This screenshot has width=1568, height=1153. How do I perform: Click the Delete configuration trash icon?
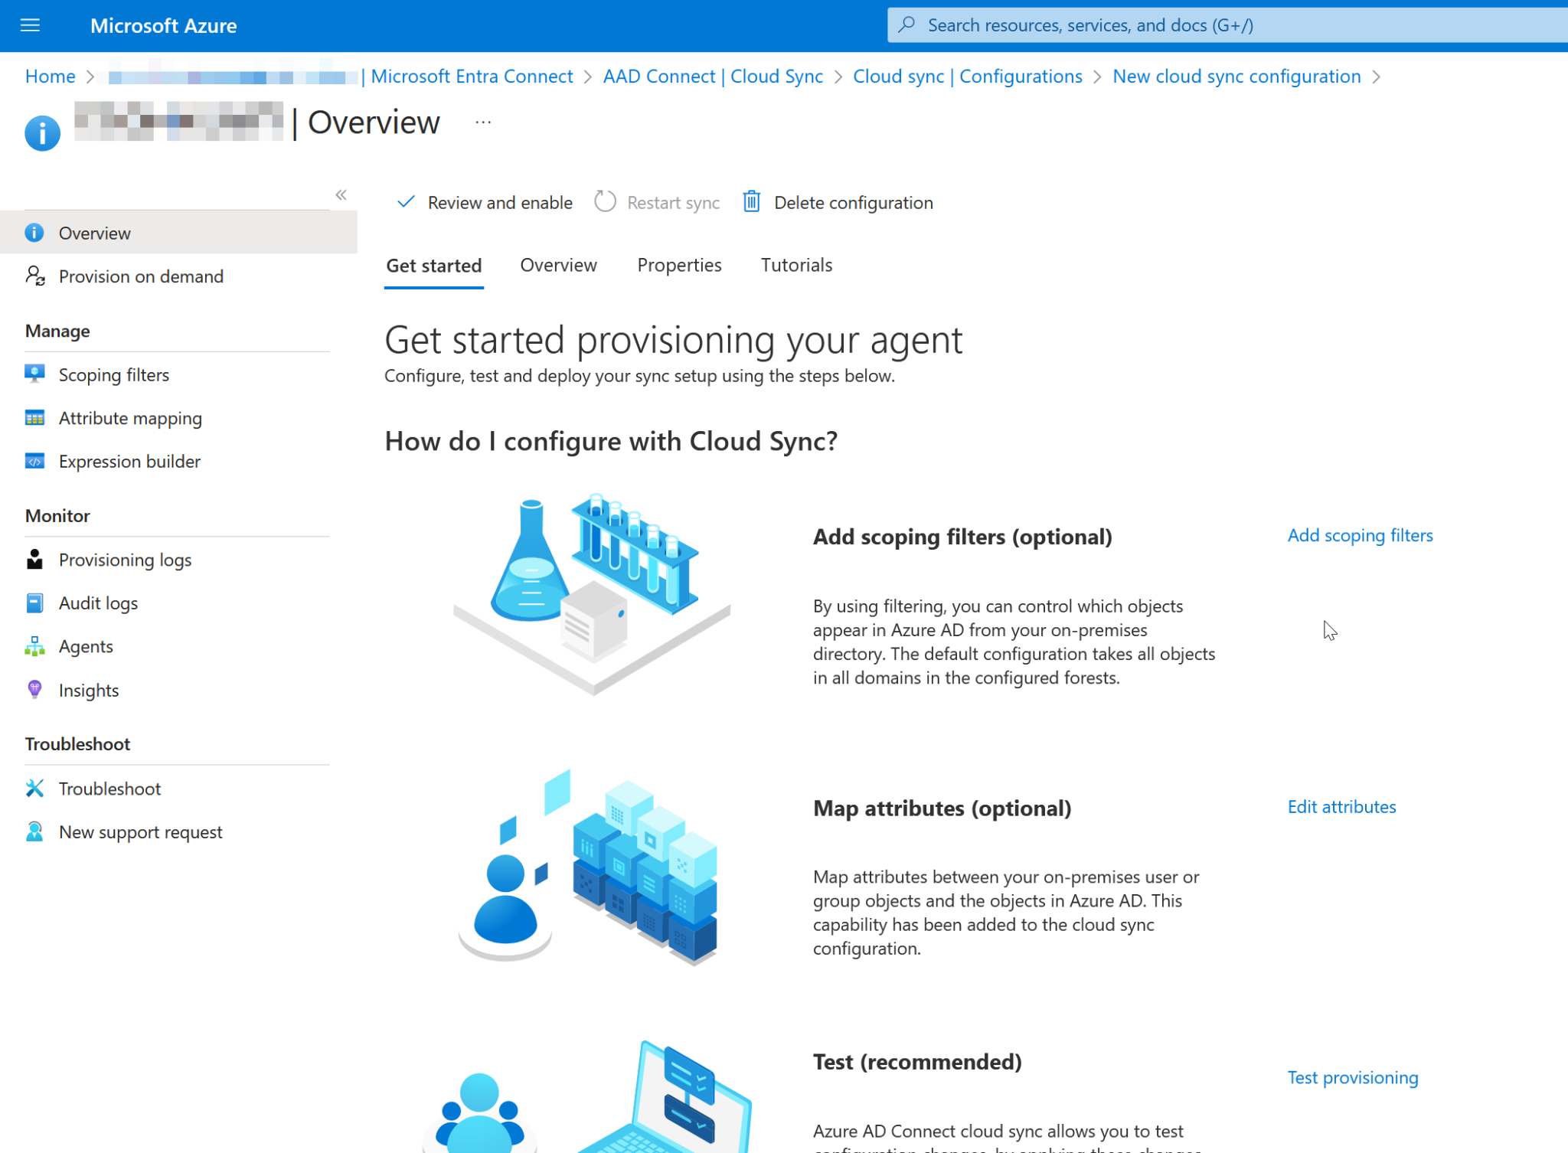click(751, 202)
